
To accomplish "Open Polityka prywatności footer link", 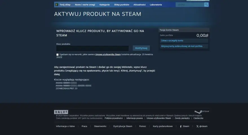I will [114, 118].
